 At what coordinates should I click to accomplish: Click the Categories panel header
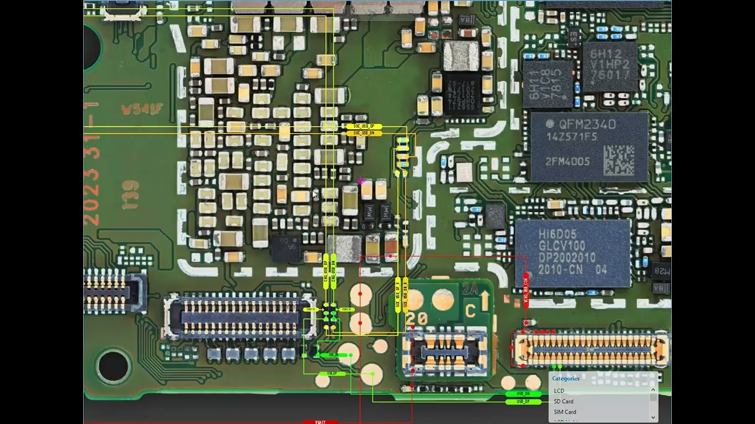(x=566, y=379)
